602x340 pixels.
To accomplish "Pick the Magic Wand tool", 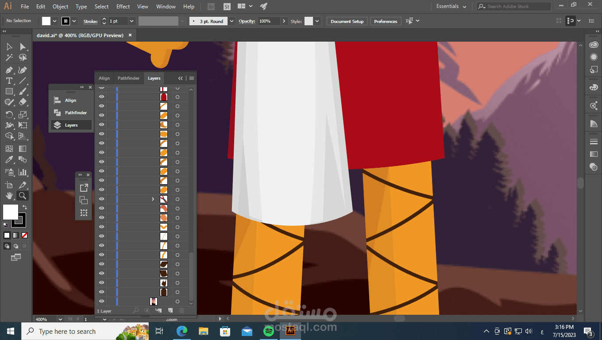I will point(9,58).
